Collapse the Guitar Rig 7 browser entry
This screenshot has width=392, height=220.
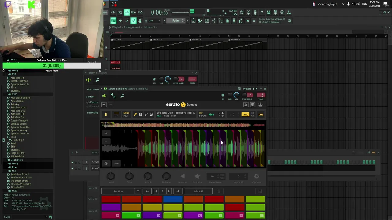tap(4, 140)
